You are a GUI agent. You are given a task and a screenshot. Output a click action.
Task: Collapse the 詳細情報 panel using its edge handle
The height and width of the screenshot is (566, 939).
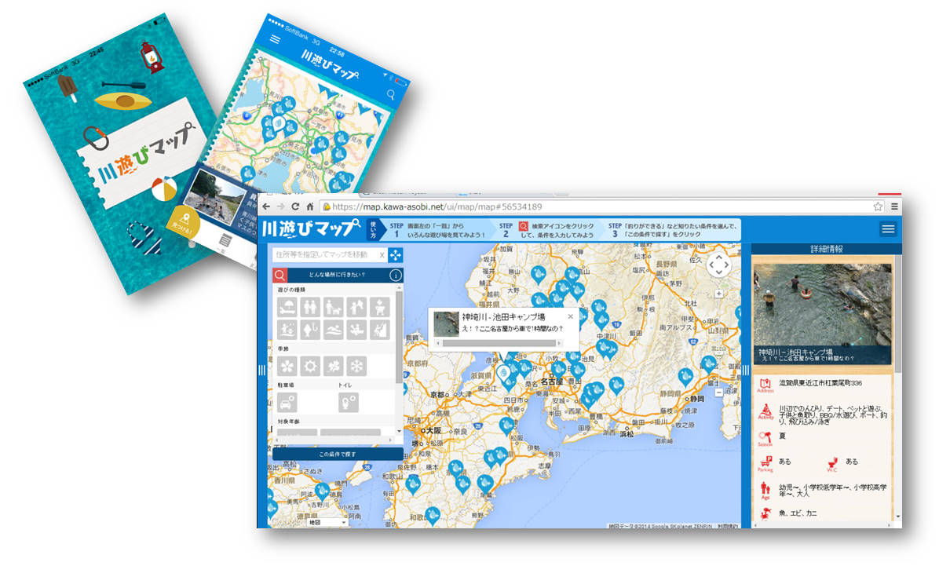[746, 371]
